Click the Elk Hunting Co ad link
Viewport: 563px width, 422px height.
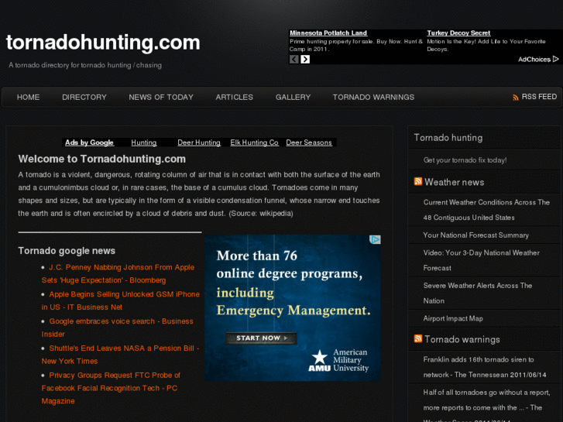(254, 142)
